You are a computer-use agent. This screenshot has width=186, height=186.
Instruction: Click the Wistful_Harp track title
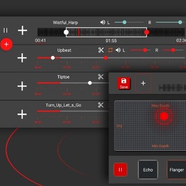coord(65,23)
